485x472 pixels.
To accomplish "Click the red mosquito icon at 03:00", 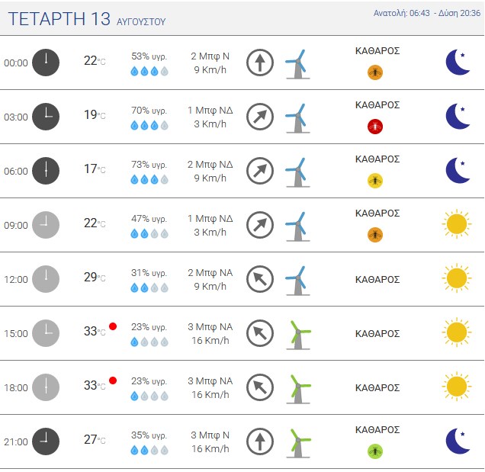I will [375, 127].
